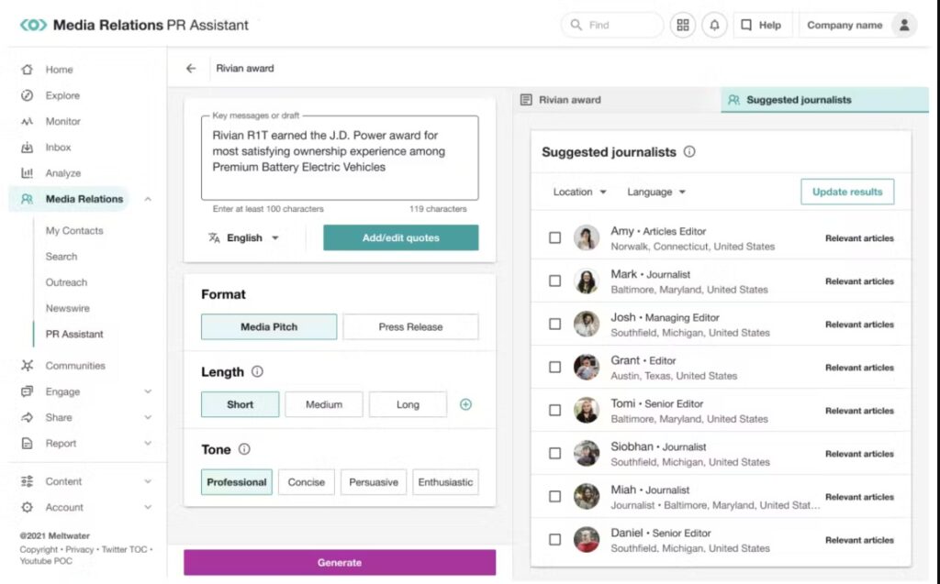The width and height of the screenshot is (940, 584).
Task: Show Tone info tooltip icon
Action: pos(244,449)
